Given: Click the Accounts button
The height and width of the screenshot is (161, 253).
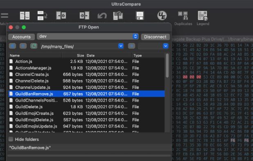Looking at the screenshot, I should coord(21,37).
